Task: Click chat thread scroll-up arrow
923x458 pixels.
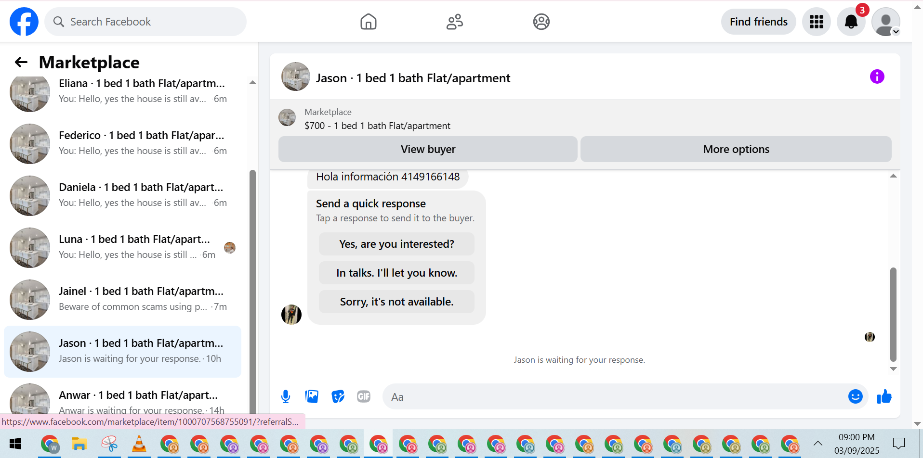Action: coord(893,176)
